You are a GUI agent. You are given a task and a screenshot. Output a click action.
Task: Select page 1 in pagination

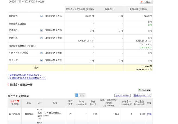pyautogui.click(x=77, y=95)
